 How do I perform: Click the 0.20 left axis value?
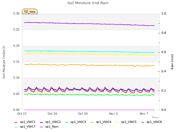coord(16,46)
